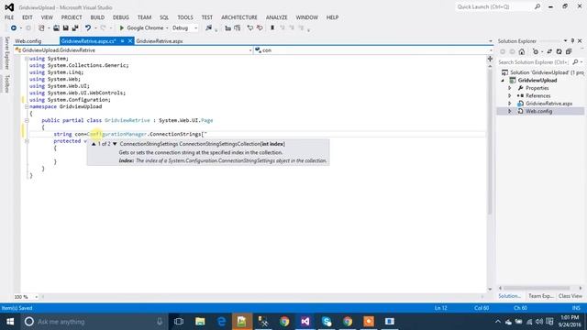Collapse the GridviewRetrive class block
Viewport: 587px width, 330px height.
tap(27, 120)
